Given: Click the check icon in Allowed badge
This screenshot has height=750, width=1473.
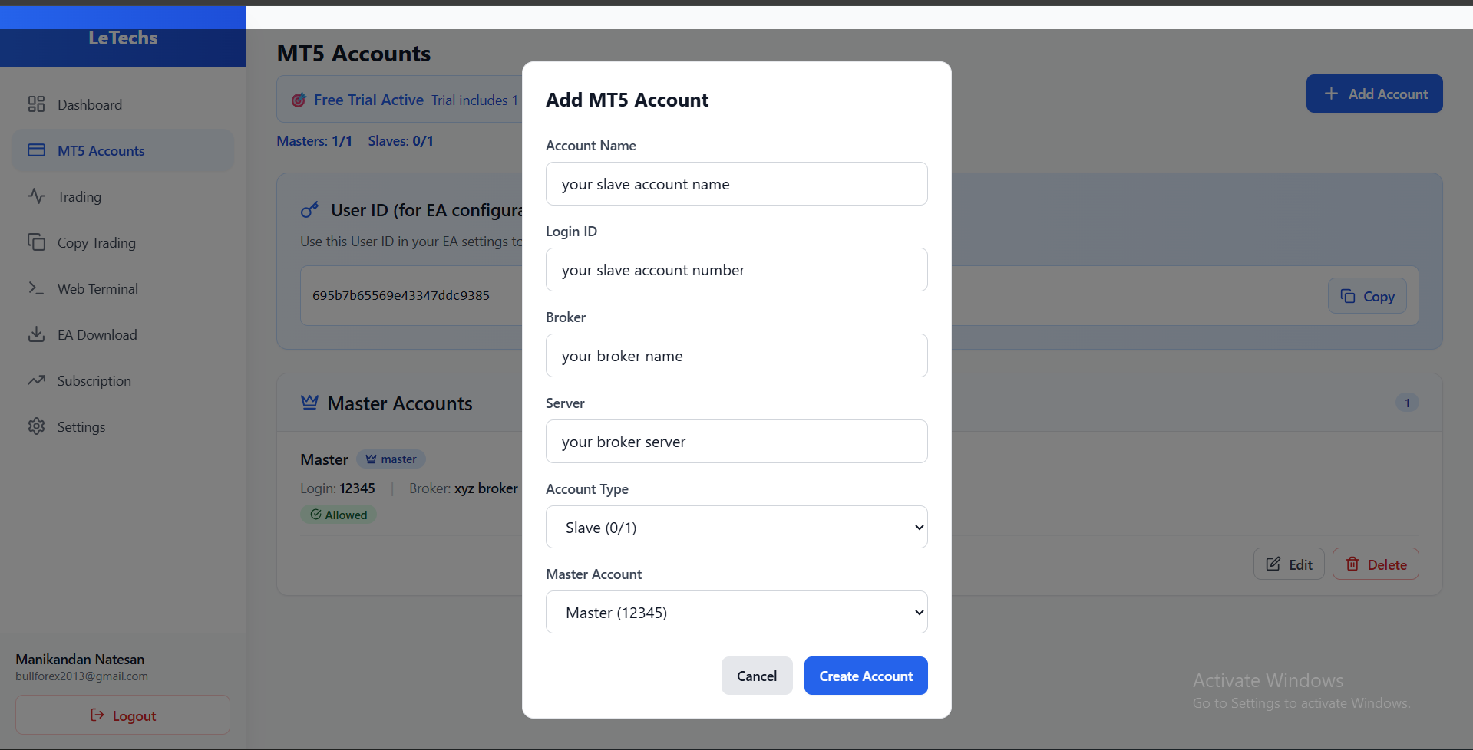Looking at the screenshot, I should click(315, 515).
